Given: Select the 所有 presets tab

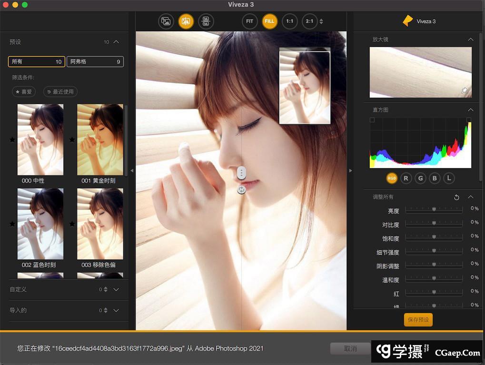Looking at the screenshot, I should (37, 62).
